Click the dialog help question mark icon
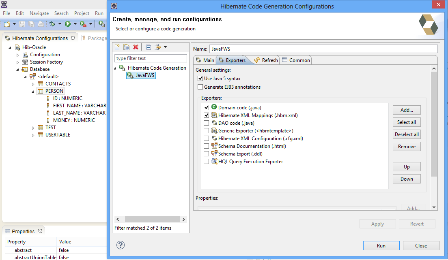448x260 pixels. 121,245
